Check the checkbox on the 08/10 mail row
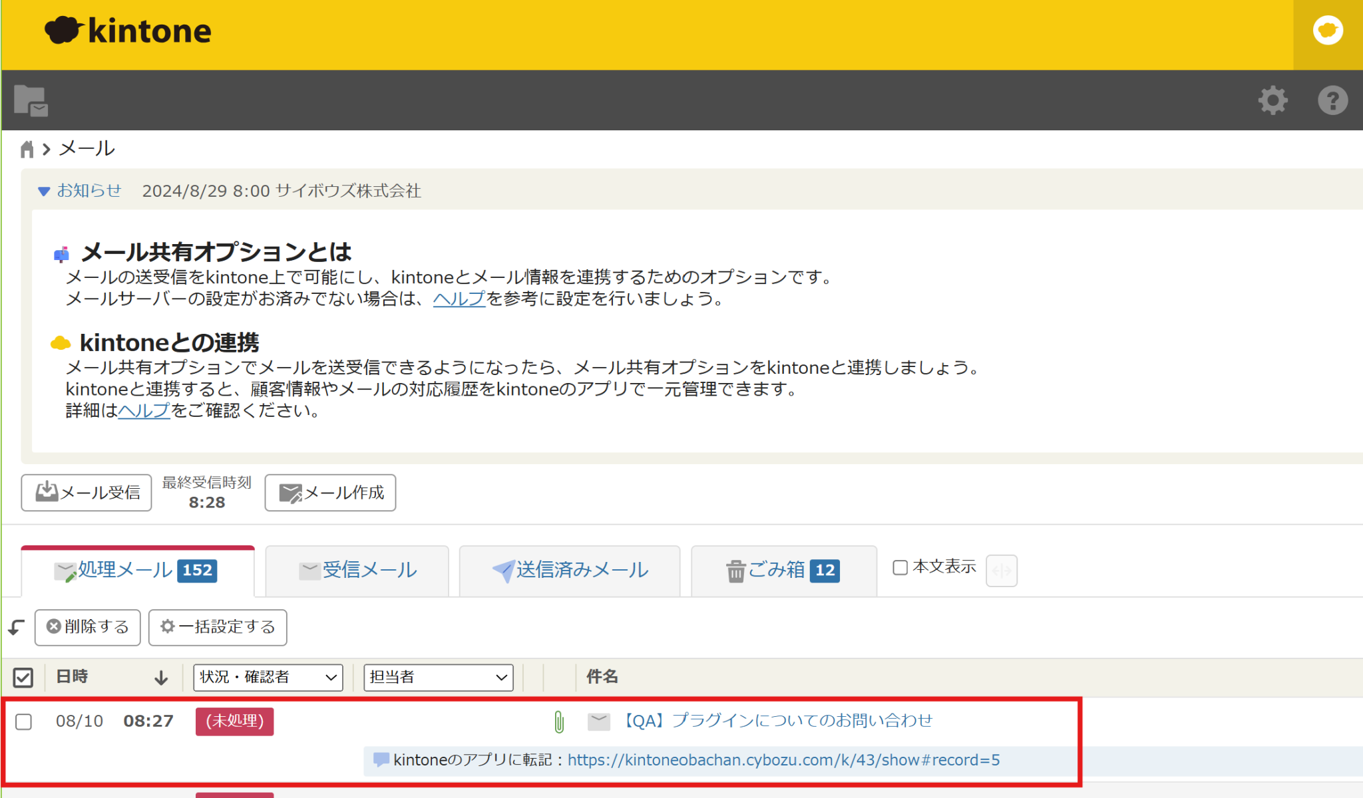This screenshot has width=1363, height=798. click(23, 721)
